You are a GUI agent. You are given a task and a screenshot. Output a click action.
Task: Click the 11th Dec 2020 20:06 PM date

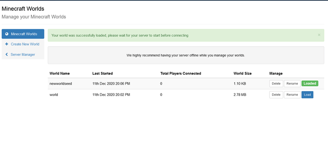tap(111, 83)
